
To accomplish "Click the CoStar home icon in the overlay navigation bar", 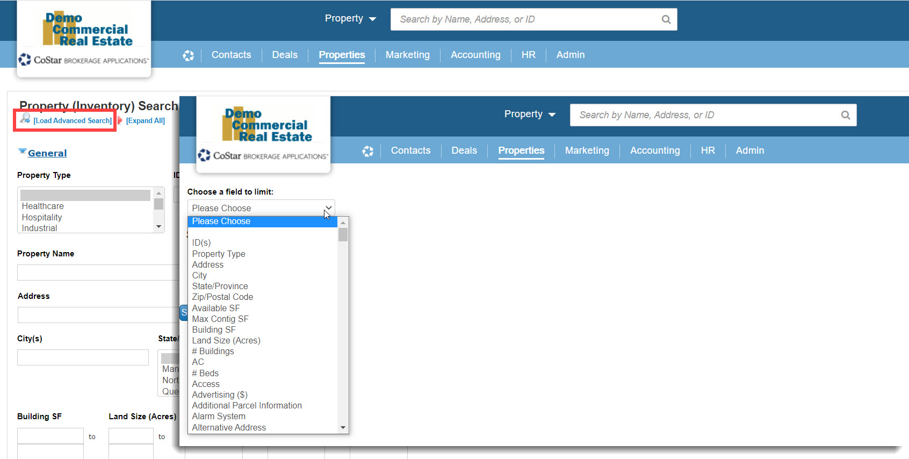I will (367, 151).
